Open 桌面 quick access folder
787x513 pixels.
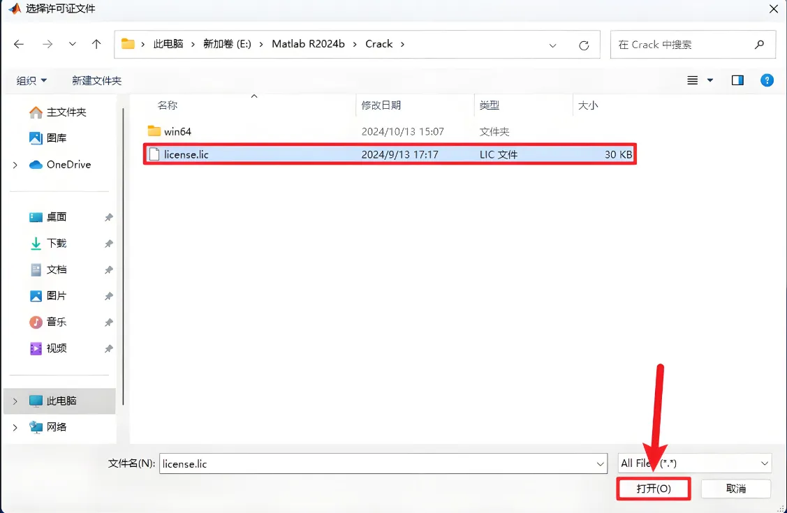coord(47,217)
